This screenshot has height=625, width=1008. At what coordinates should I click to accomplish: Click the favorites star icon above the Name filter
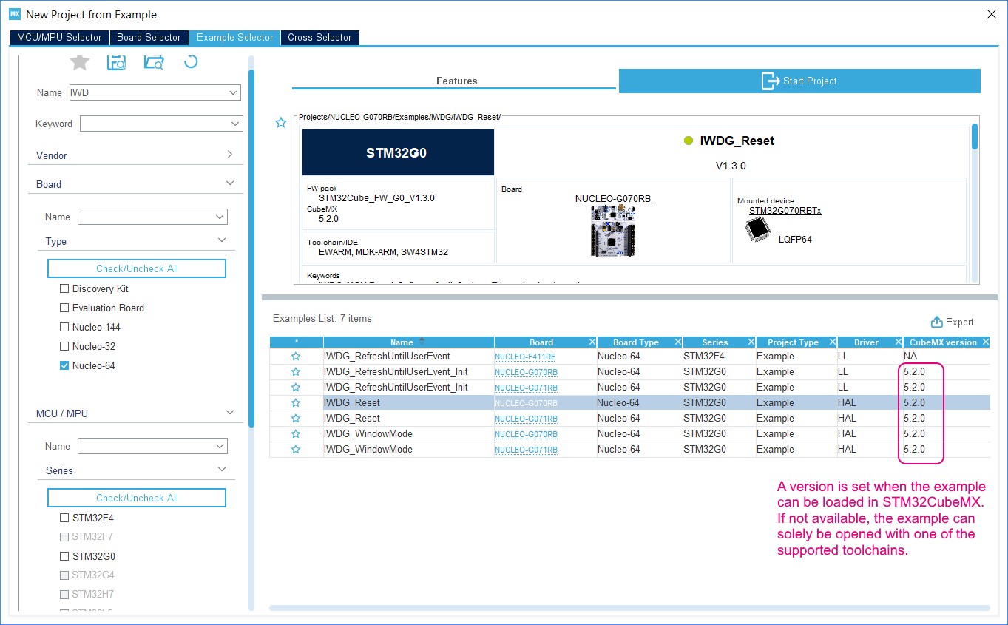(x=79, y=63)
